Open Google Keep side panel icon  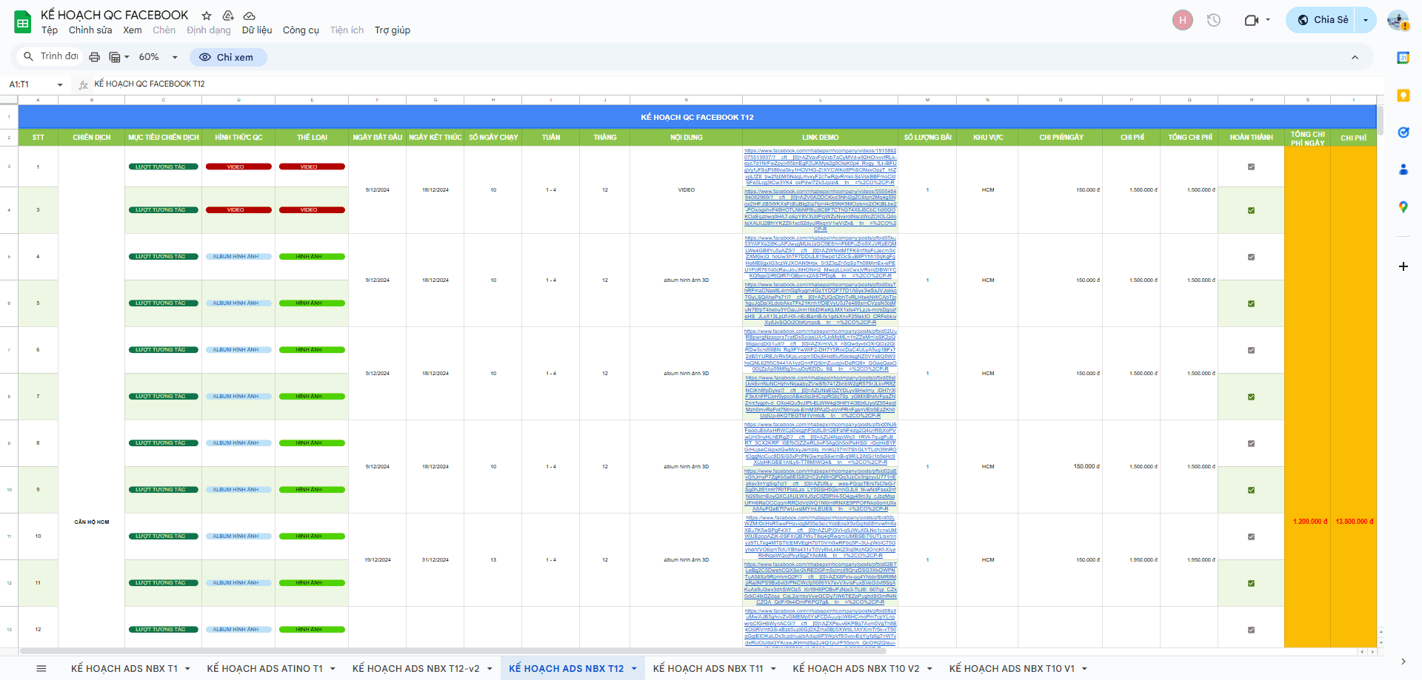coord(1403,95)
